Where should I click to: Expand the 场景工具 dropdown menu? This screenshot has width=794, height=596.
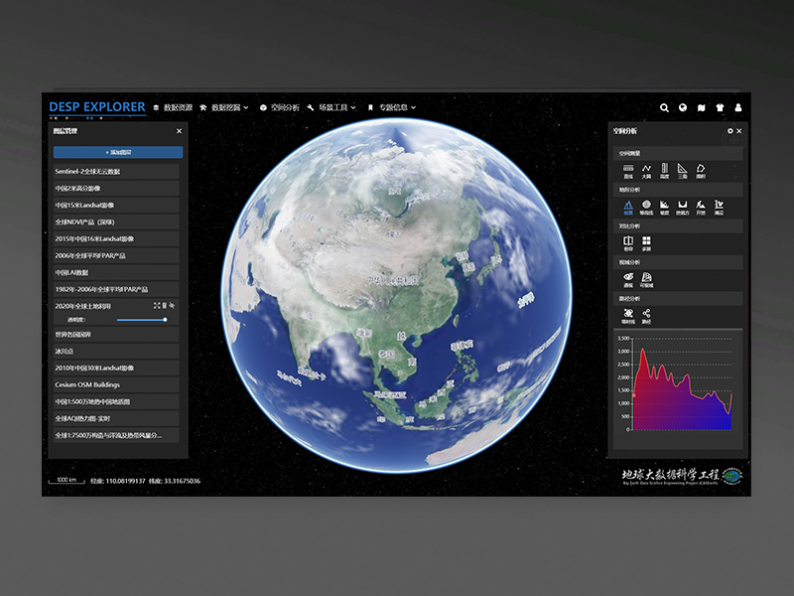point(331,107)
